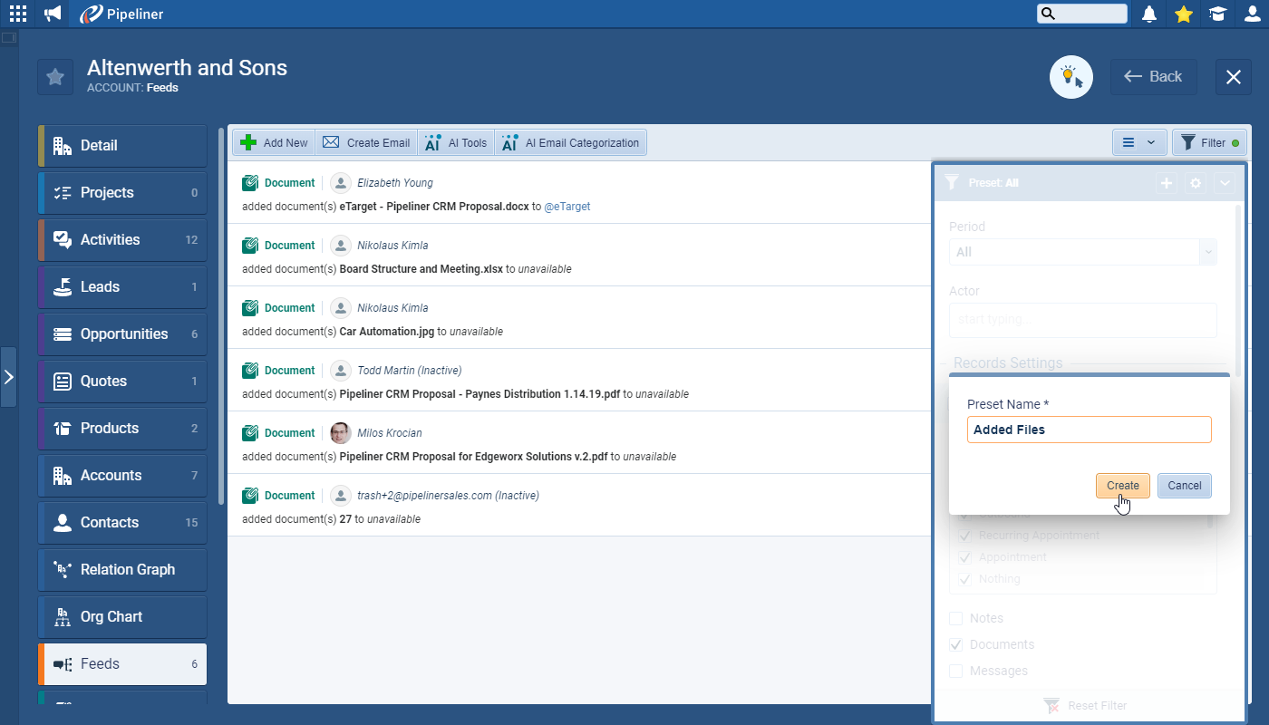Favorite Altenwerth and Sons with star

pyautogui.click(x=55, y=77)
